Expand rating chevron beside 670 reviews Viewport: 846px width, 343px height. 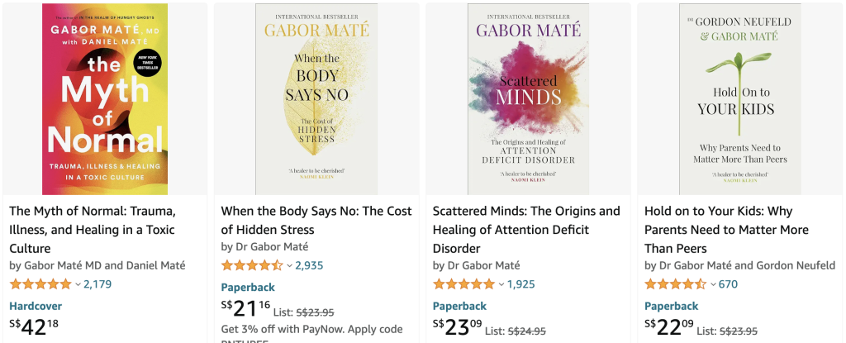click(712, 284)
